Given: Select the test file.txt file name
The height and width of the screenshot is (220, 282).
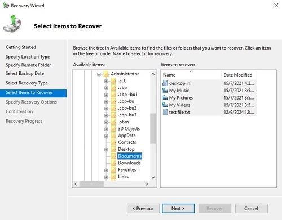Looking at the screenshot, I should pyautogui.click(x=179, y=112).
